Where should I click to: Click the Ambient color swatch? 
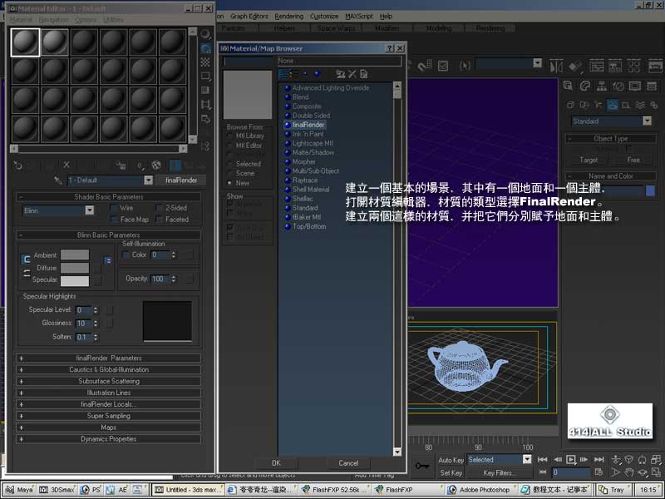[x=75, y=254]
